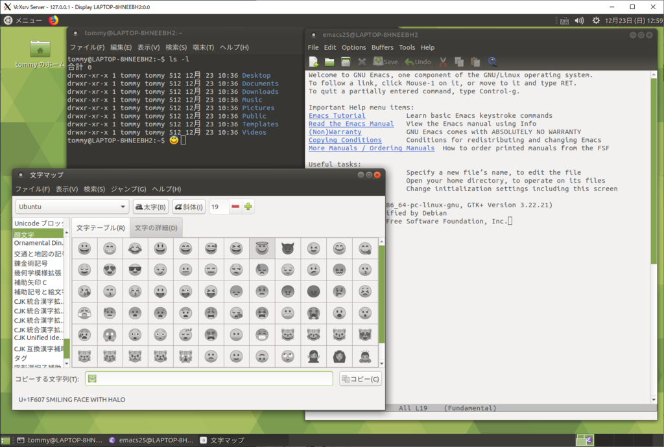This screenshot has width=664, height=447.
Task: Open the tommy のホーム desktop folder
Action: [x=40, y=54]
